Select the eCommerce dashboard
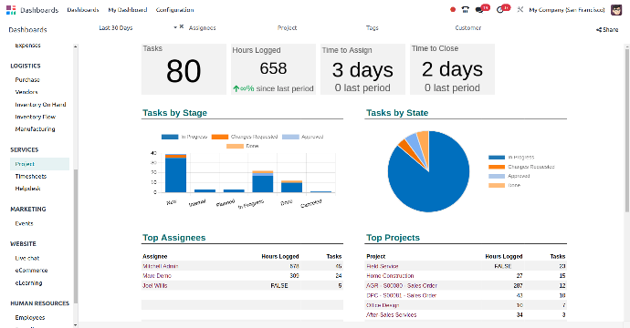This screenshot has width=630, height=328. (x=31, y=271)
